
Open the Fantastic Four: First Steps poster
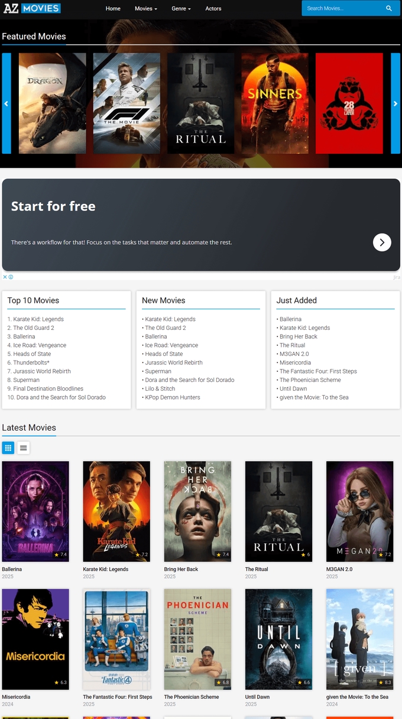(x=116, y=639)
